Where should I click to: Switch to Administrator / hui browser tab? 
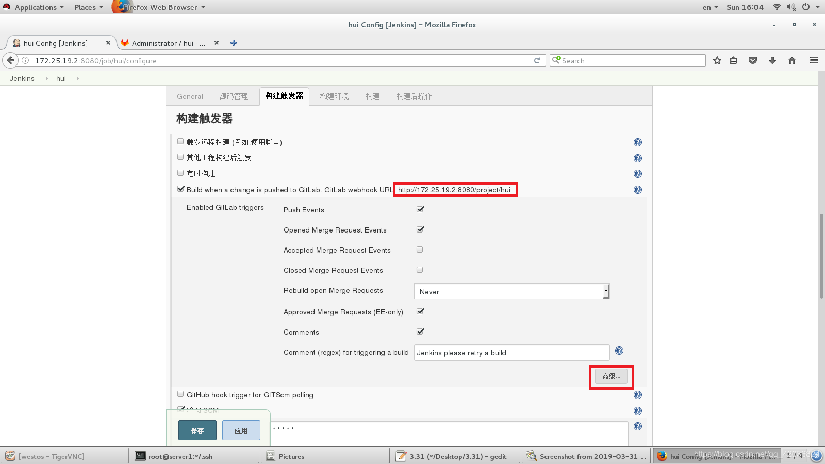click(x=169, y=43)
